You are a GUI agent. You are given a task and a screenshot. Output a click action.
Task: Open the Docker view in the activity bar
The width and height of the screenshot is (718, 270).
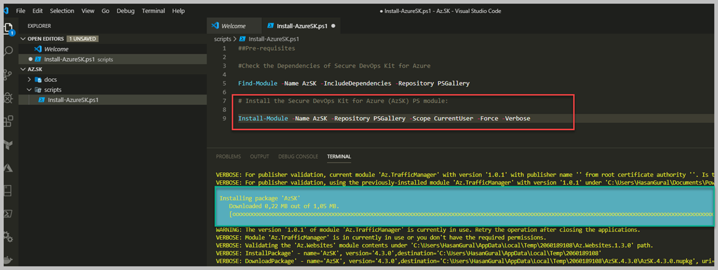8,260
